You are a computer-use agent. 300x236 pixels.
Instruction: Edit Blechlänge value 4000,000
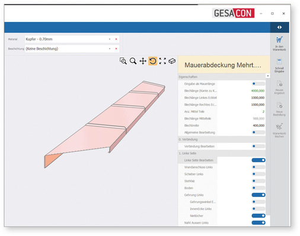pos(258,90)
